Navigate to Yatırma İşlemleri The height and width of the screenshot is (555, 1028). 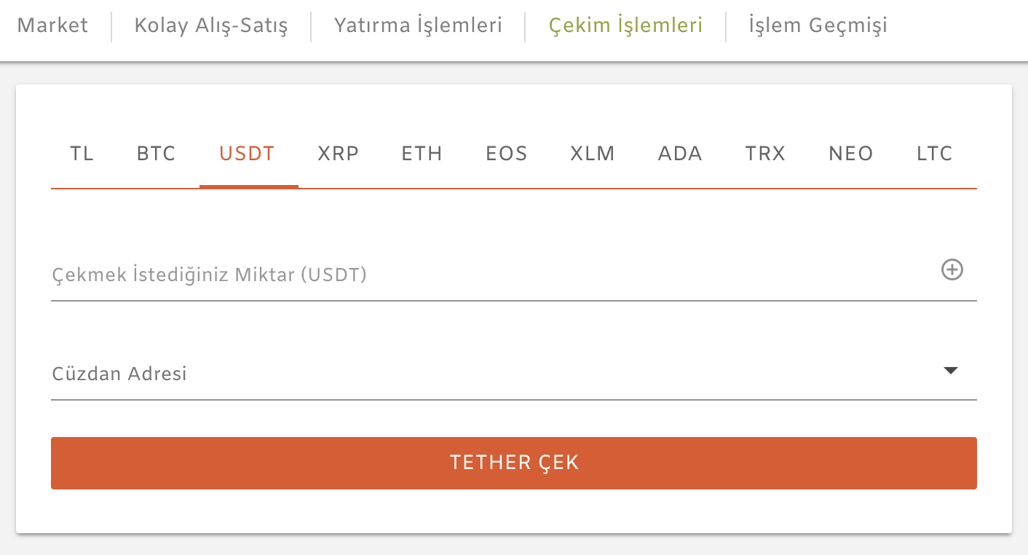[x=418, y=25]
